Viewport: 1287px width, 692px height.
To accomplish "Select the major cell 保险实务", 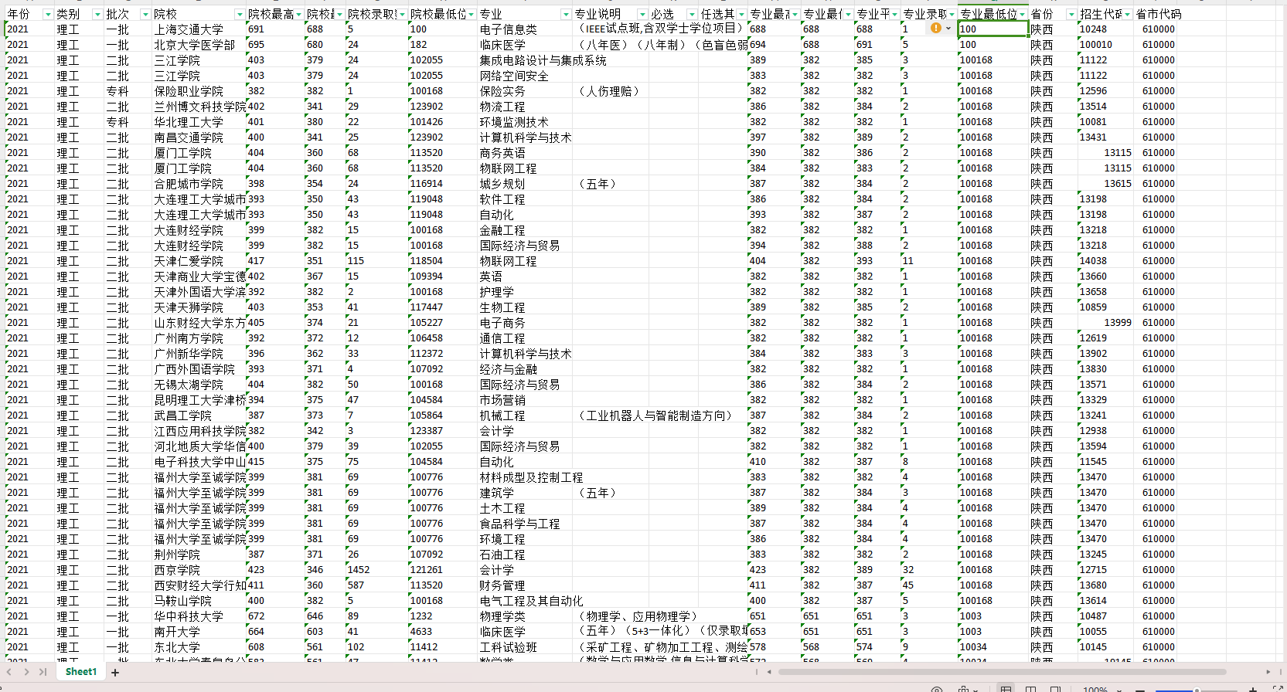I will [525, 91].
